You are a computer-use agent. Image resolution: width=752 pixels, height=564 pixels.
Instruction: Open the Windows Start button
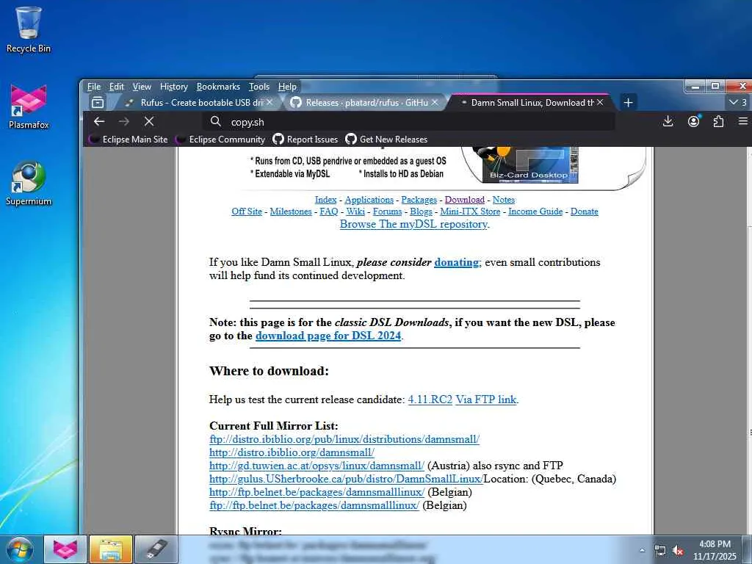point(19,549)
